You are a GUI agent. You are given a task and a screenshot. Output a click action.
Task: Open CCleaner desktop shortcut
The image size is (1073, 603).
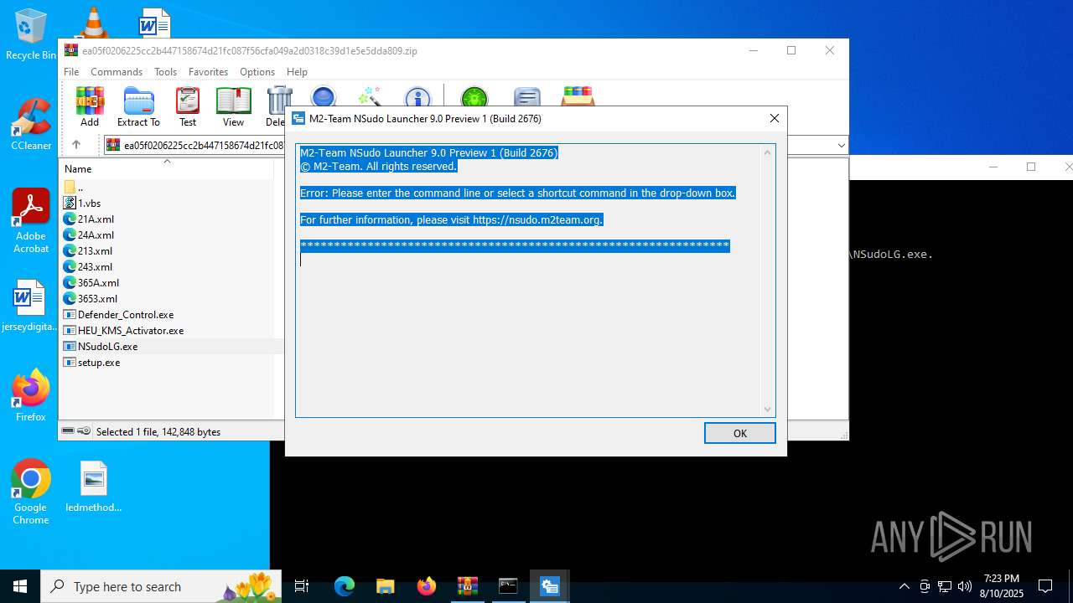[31, 124]
